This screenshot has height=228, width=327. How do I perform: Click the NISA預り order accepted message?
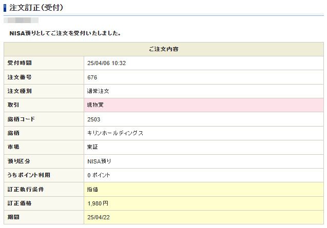[65, 33]
